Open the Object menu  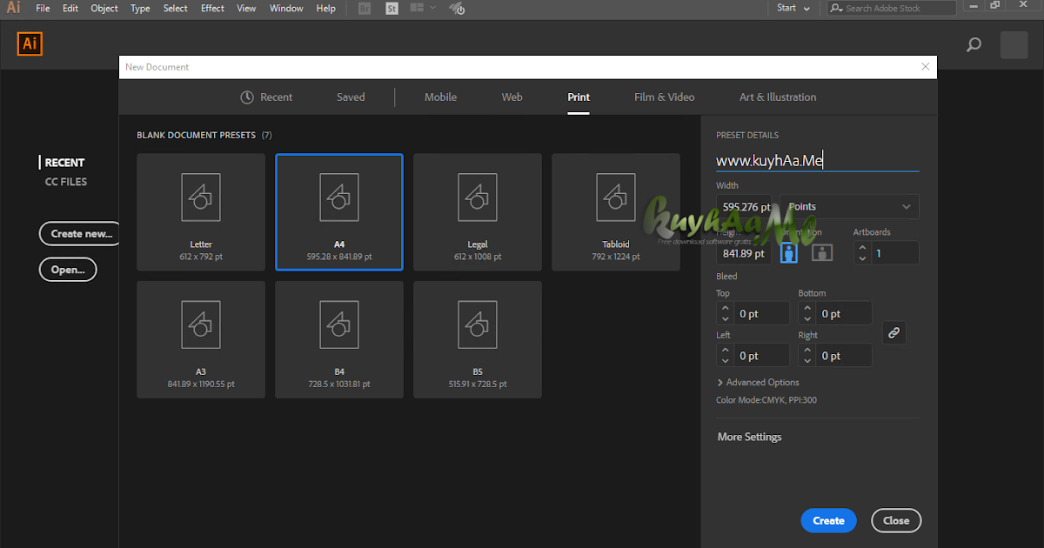point(104,9)
